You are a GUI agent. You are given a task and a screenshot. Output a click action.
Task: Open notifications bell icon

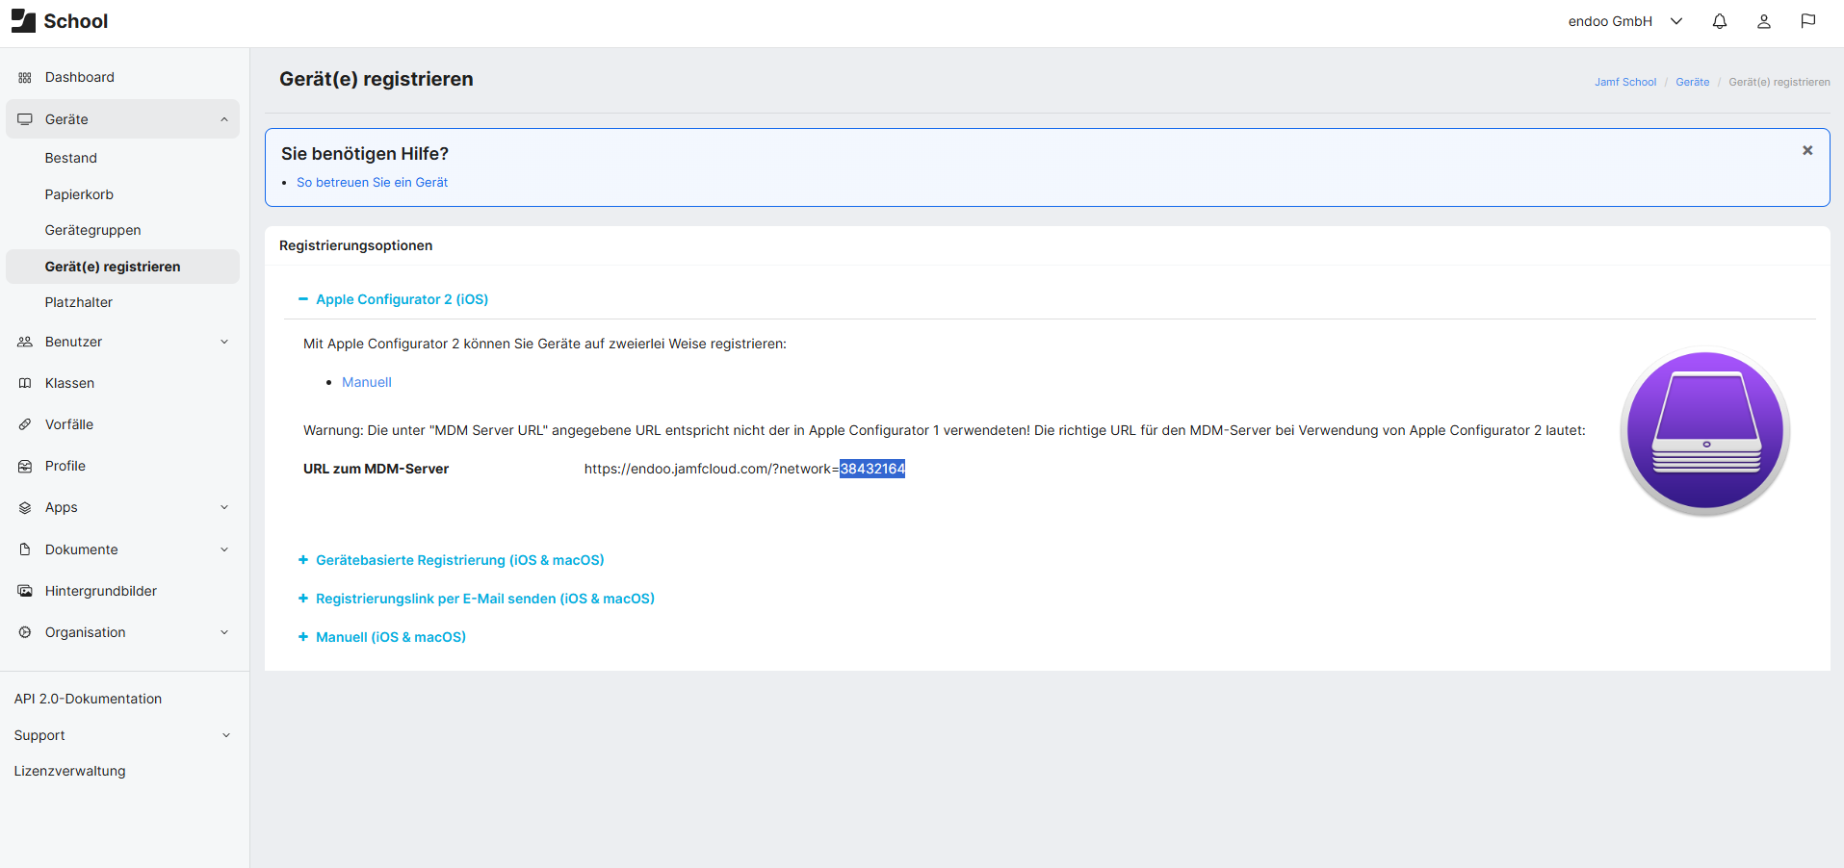pos(1720,21)
